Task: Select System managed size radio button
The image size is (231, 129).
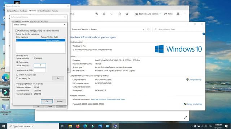Action: pos(17,75)
